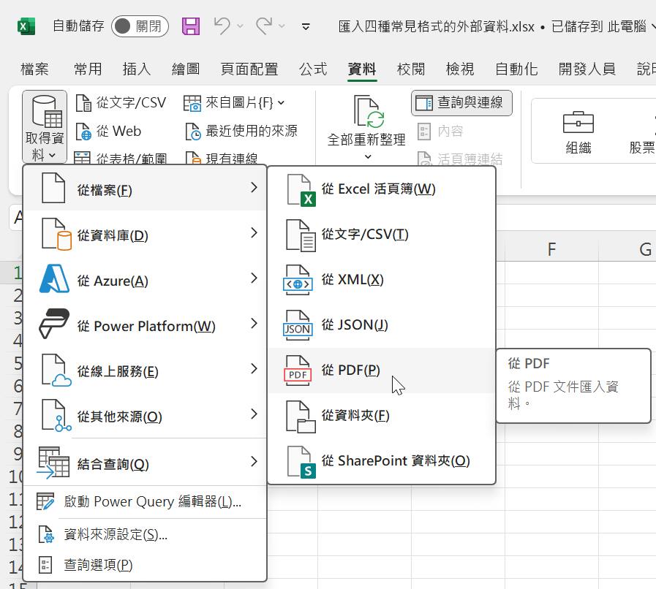Choose 從 SharePoint 資料夾(O) option
Image resolution: width=656 pixels, height=589 pixels.
coord(395,461)
